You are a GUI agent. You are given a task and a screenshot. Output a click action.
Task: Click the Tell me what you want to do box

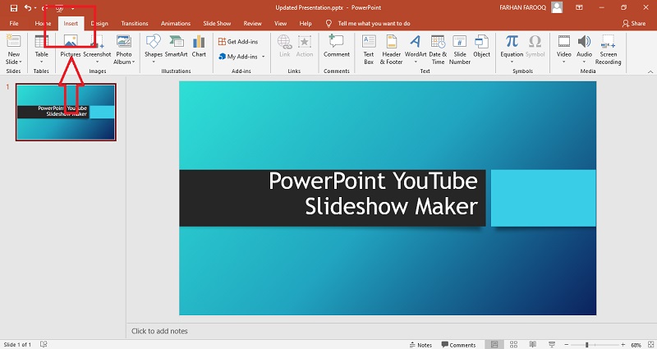pos(374,24)
